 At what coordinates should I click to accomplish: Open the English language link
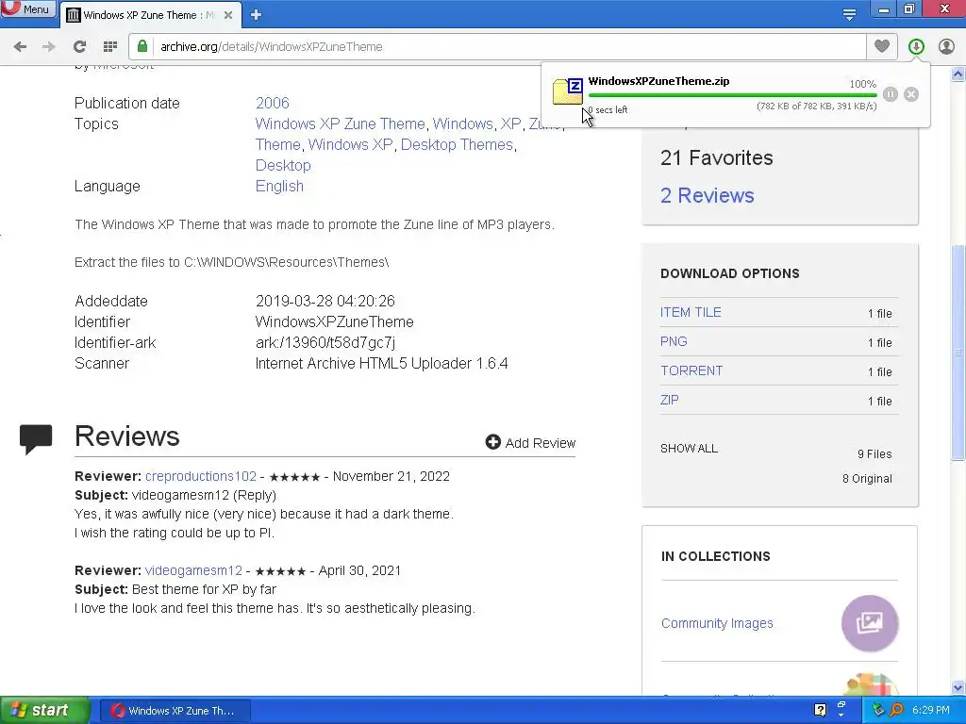click(x=279, y=186)
